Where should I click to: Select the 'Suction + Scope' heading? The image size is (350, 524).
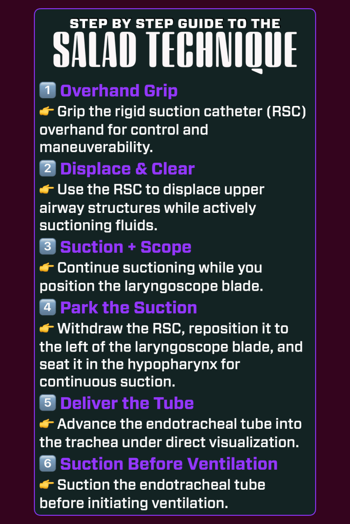[x=126, y=247]
